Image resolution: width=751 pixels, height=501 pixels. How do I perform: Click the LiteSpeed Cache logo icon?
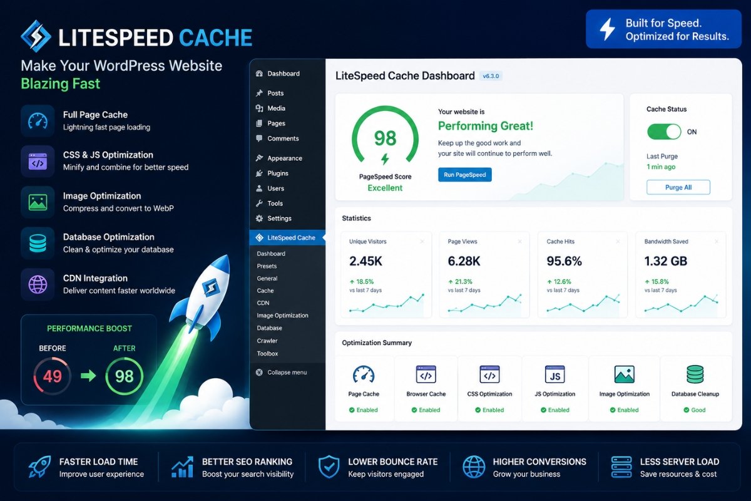pos(36,36)
